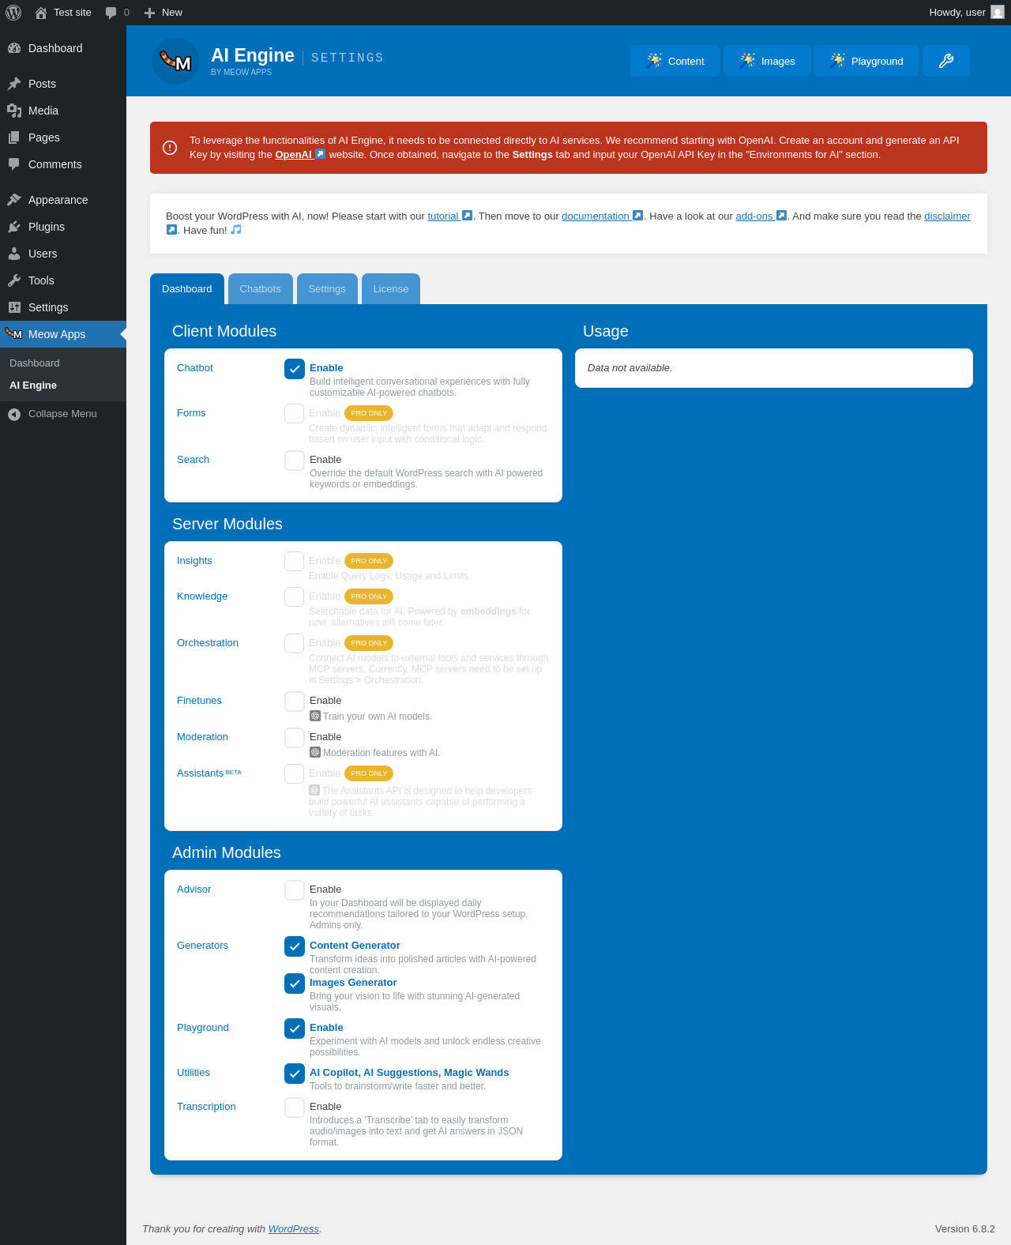Disable the Chatbot module checkbox
Image resolution: width=1011 pixels, height=1245 pixels.
(295, 369)
